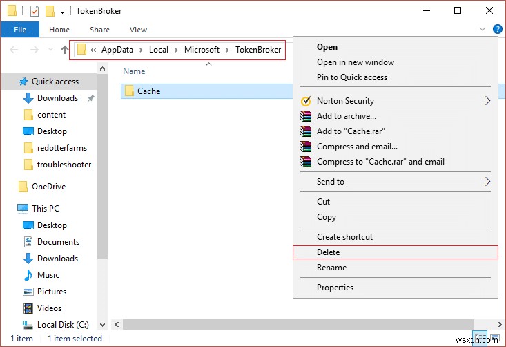Click the TokenBroker breadcrumb segment
Screen dimensions: 506x347
(x=258, y=50)
